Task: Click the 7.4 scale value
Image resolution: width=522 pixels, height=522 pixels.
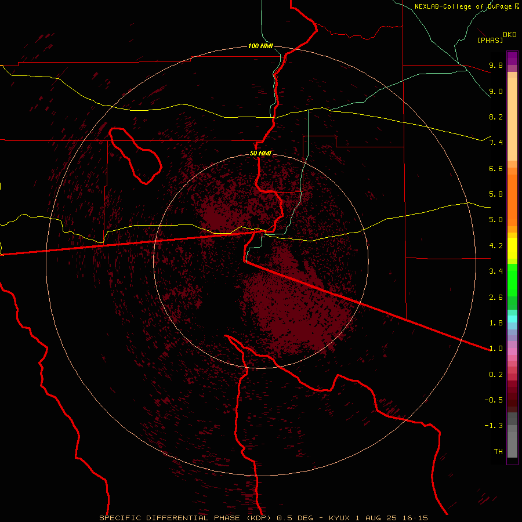Action: pyautogui.click(x=496, y=143)
